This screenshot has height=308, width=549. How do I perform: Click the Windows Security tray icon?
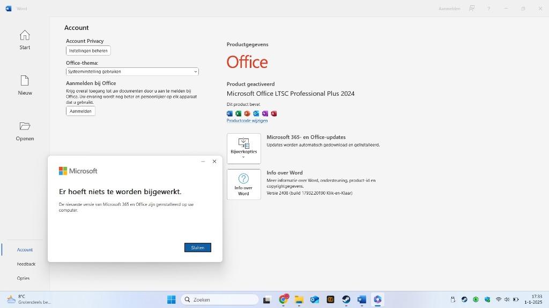pos(487,299)
